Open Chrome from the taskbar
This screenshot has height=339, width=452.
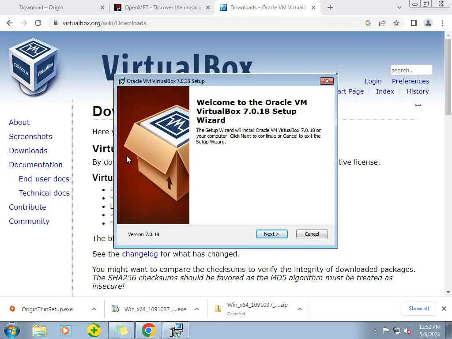(x=148, y=330)
